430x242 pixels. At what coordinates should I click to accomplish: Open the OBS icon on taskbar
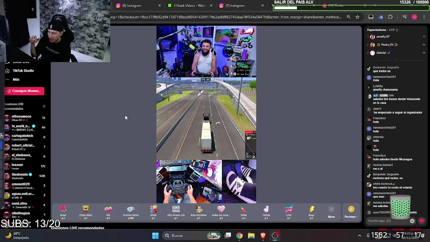[x=275, y=236]
